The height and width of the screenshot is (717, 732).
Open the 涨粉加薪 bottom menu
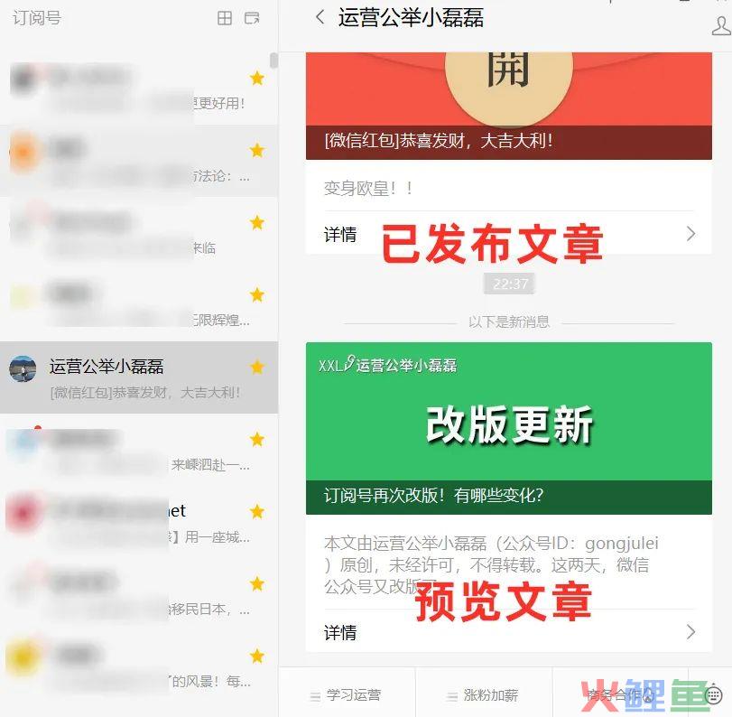[x=483, y=695]
